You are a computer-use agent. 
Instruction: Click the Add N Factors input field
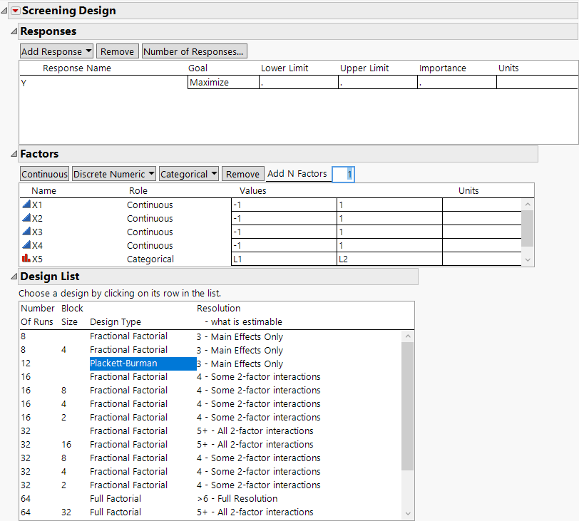tap(343, 173)
